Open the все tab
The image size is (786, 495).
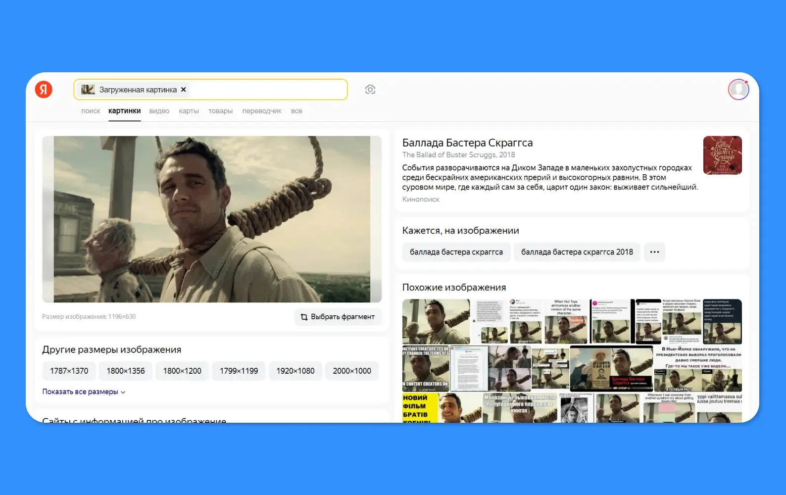point(296,111)
